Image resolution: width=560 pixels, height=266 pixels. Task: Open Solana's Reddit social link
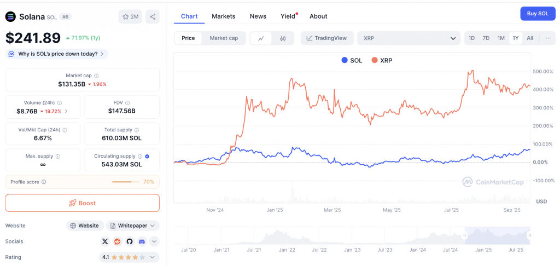click(x=117, y=242)
